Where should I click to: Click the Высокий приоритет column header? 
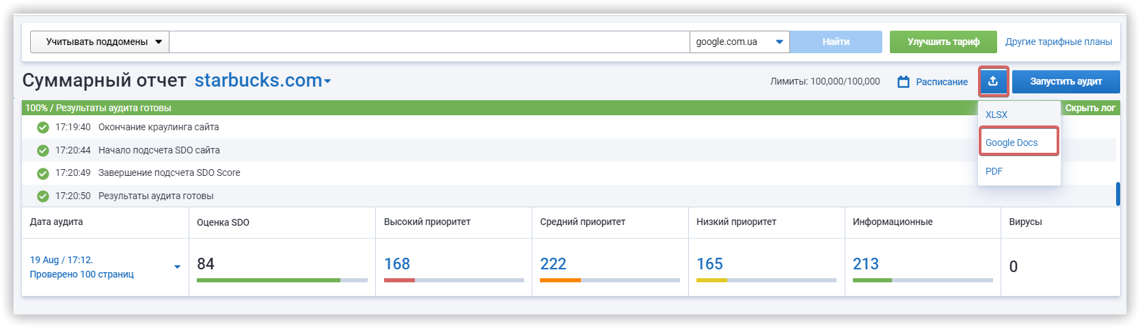427,222
